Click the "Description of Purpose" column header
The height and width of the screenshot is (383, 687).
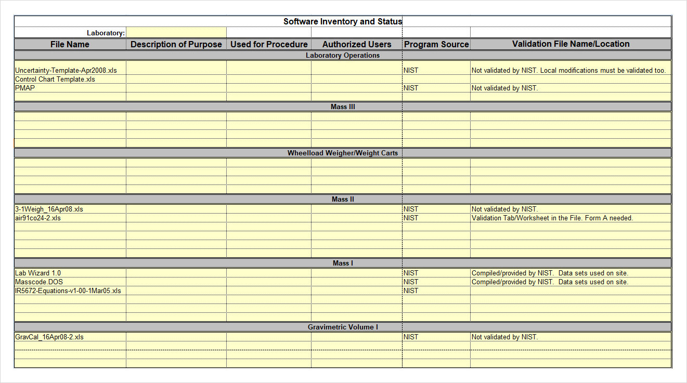click(176, 44)
